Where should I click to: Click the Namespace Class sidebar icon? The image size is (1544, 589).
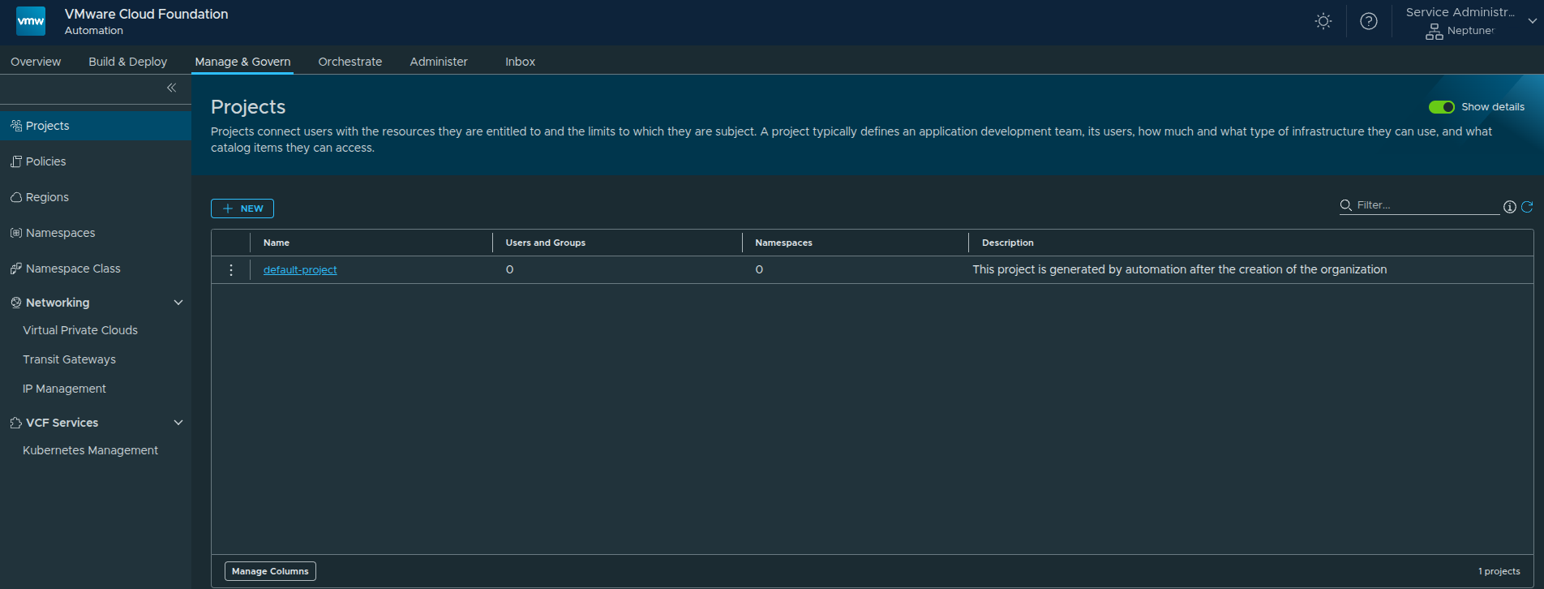coord(15,269)
